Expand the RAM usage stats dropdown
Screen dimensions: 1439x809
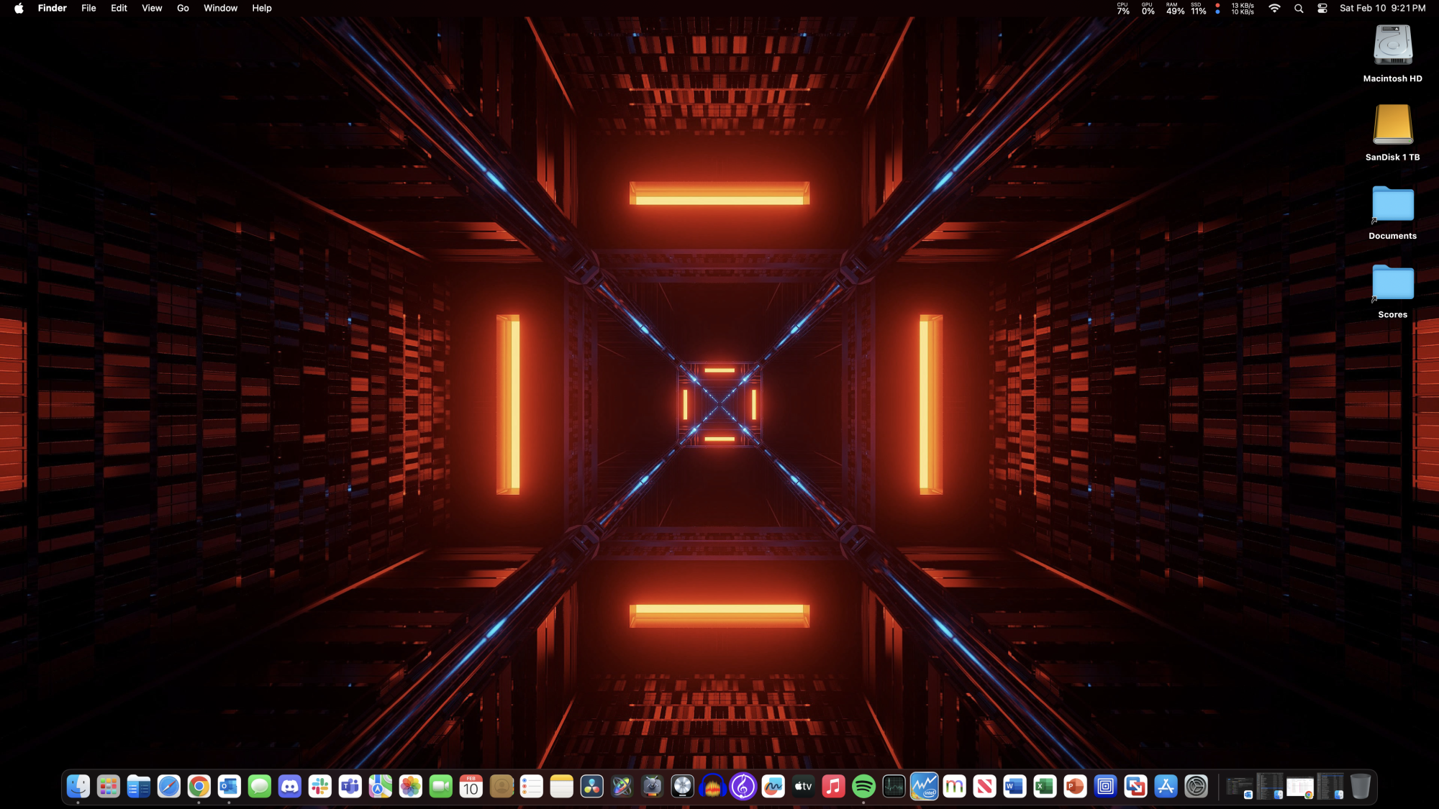pos(1175,9)
